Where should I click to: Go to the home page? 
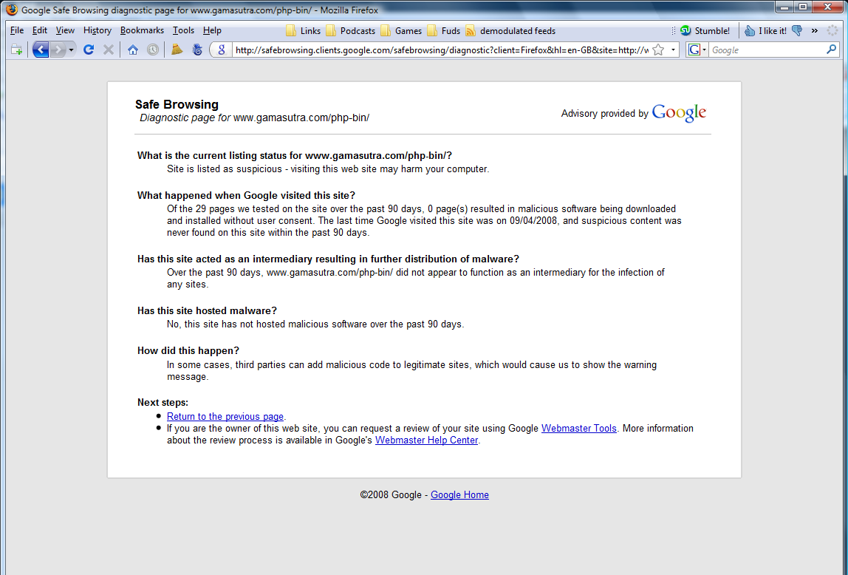point(133,50)
